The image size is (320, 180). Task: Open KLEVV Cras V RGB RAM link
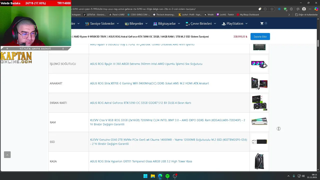click(x=167, y=122)
